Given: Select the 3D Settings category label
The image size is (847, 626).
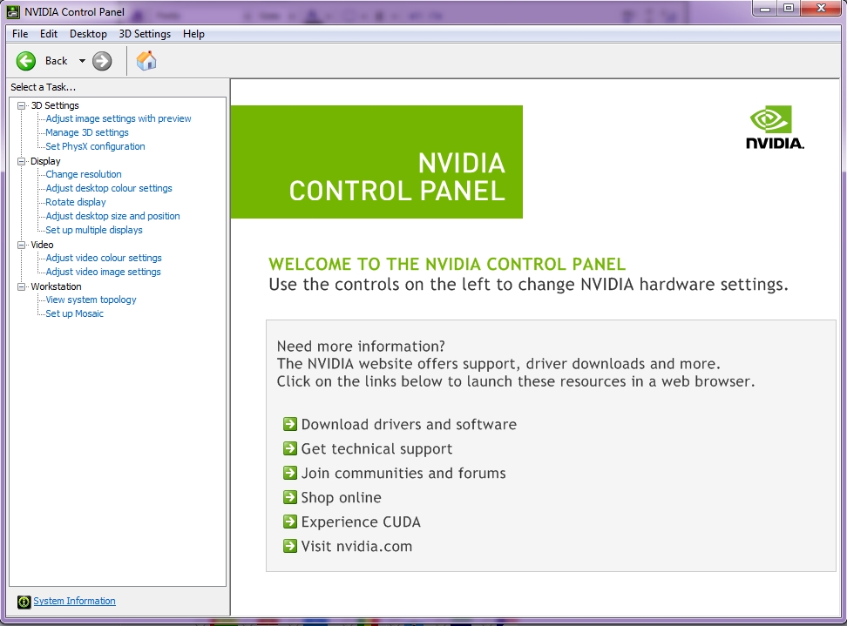Looking at the screenshot, I should click(55, 105).
